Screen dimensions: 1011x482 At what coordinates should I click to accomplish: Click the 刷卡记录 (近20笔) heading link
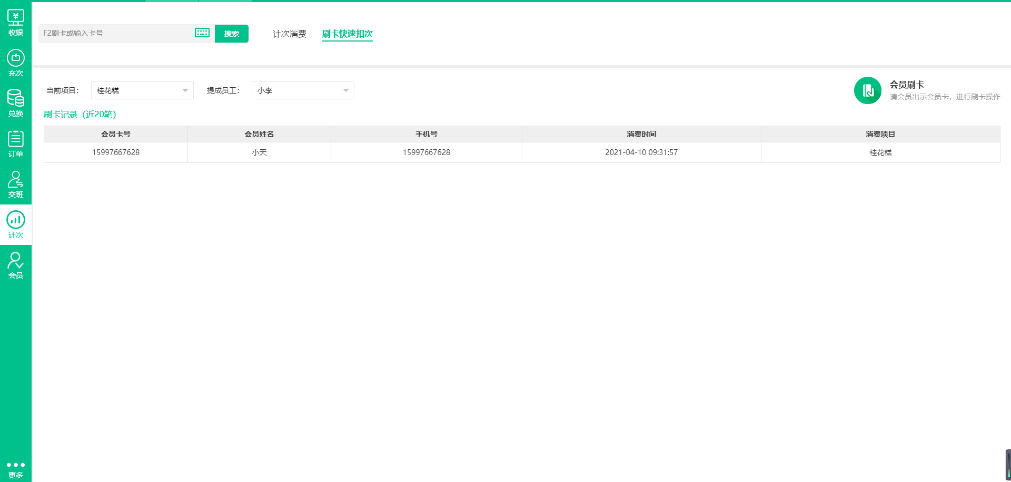click(80, 115)
